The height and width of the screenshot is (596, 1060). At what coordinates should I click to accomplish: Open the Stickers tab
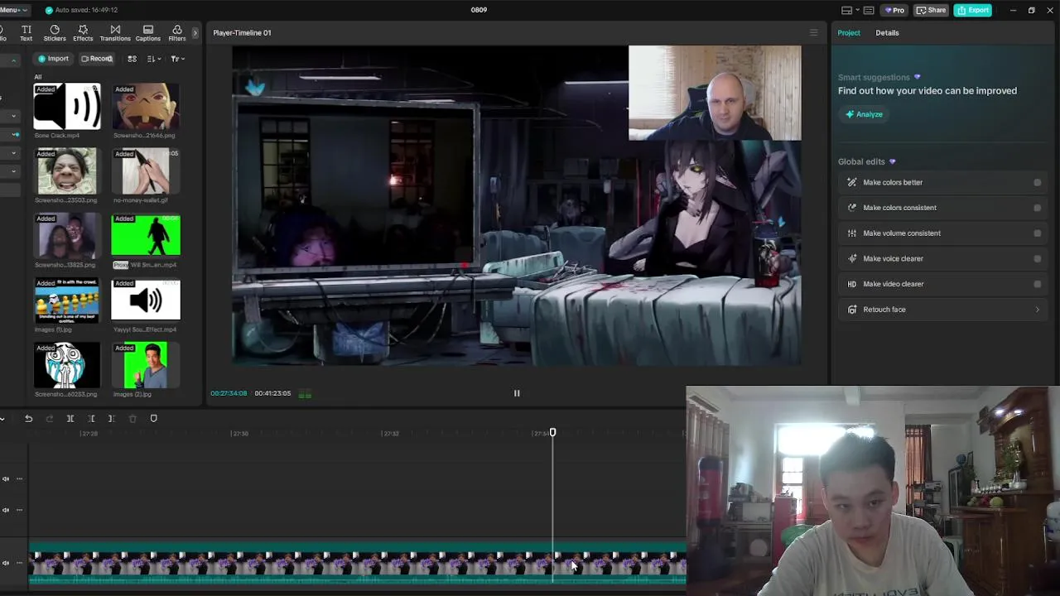(55, 33)
